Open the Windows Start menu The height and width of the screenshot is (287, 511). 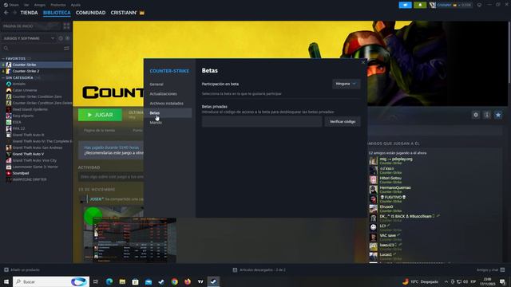[x=6, y=281]
